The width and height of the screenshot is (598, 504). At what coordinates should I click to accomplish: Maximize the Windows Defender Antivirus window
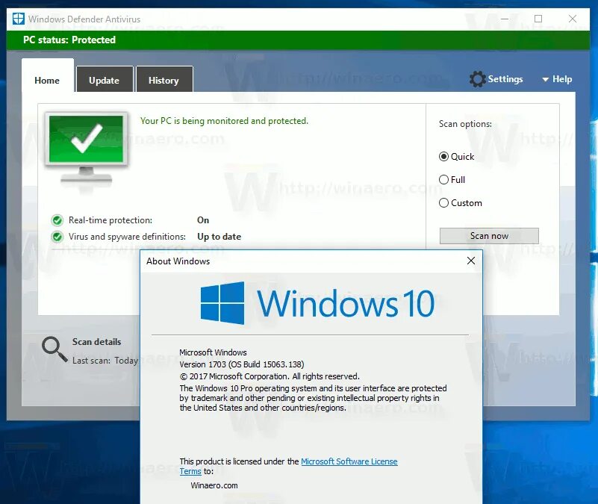538,19
